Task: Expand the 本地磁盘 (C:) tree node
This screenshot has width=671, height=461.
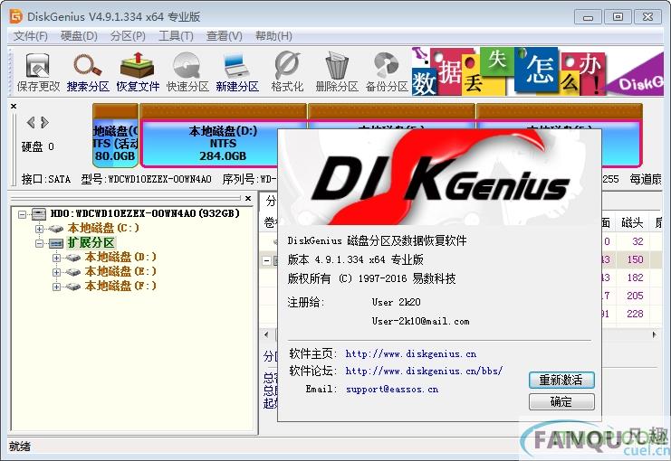Action: (x=39, y=229)
